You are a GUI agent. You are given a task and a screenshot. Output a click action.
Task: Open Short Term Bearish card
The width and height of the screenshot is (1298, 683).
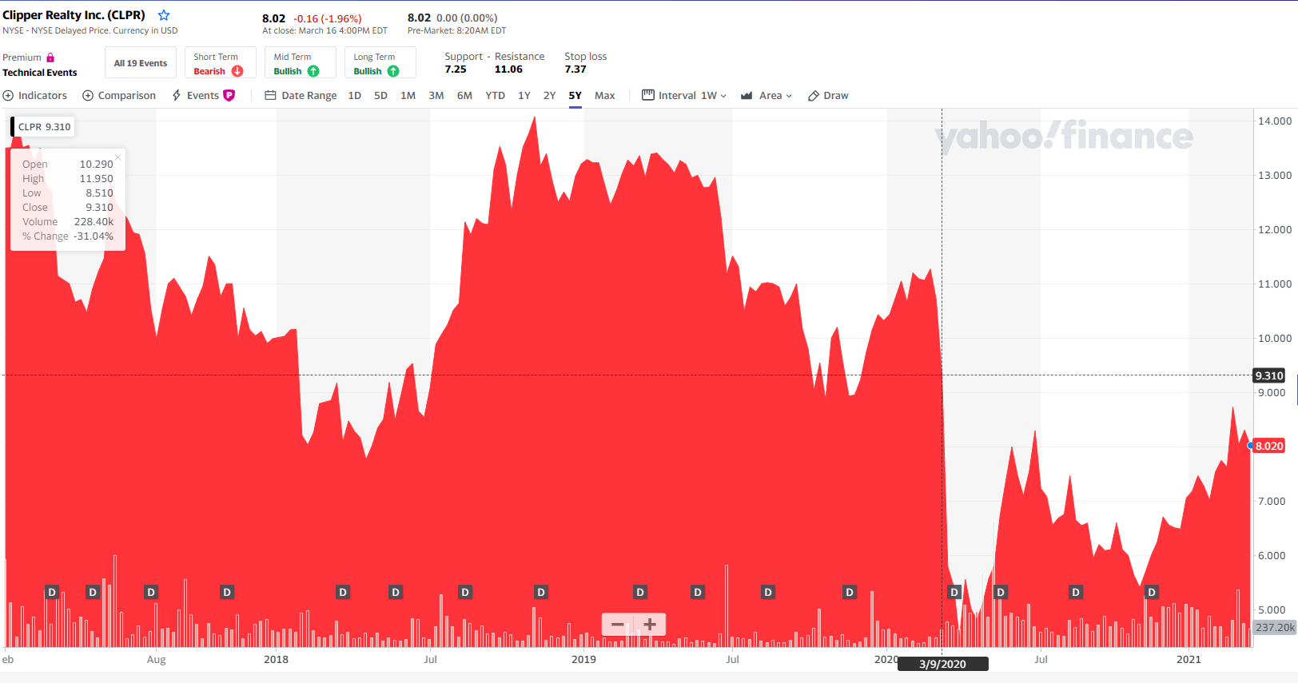pos(221,63)
